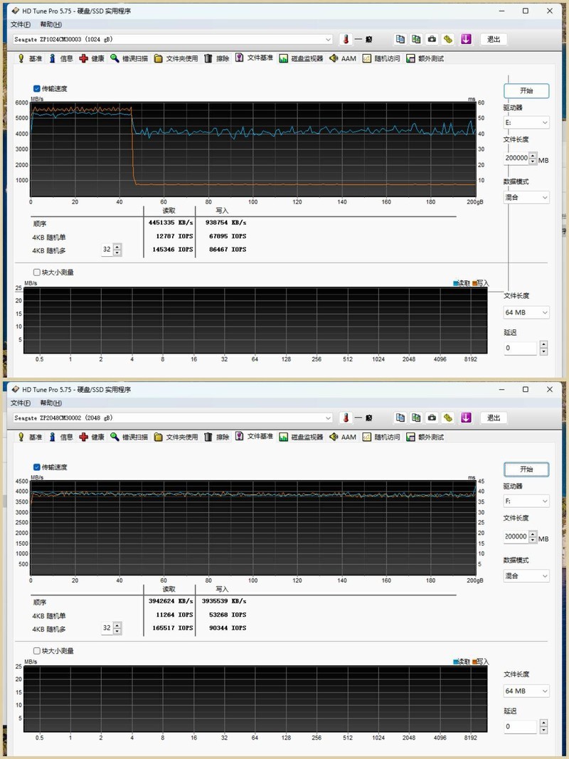Click sequential read value 4451335 KB/s

[171, 223]
